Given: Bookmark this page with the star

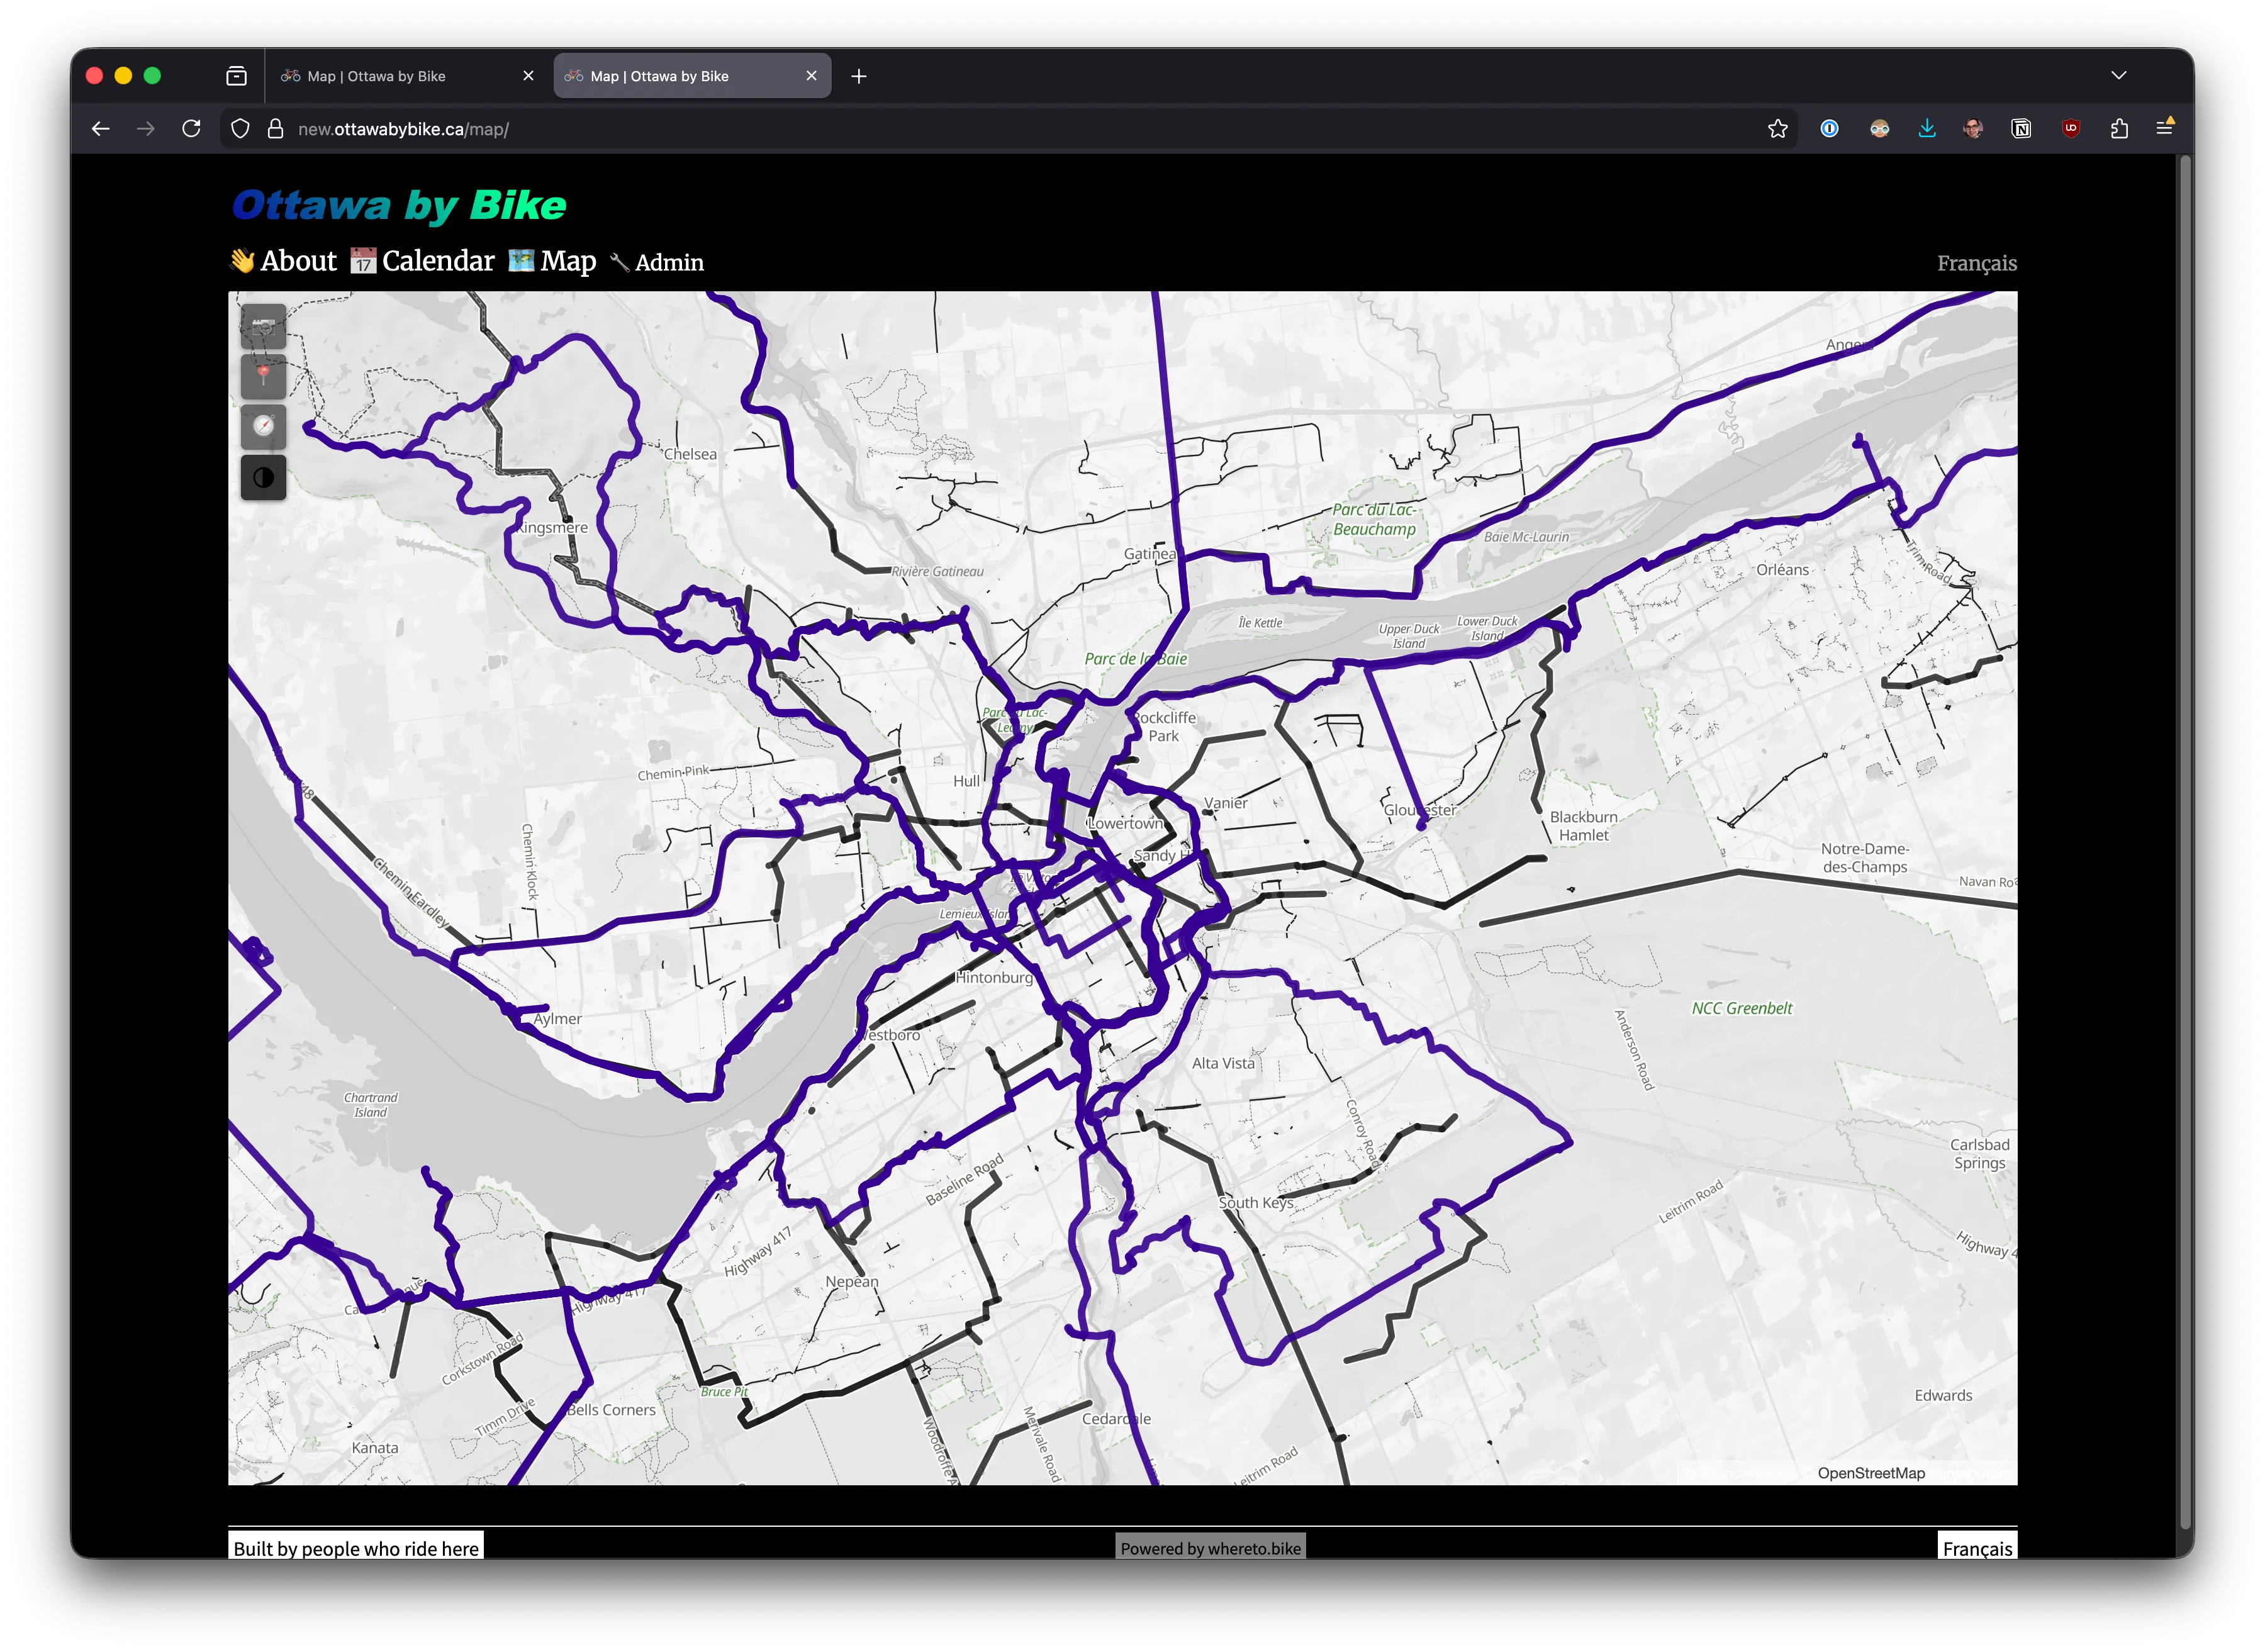Looking at the screenshot, I should [1778, 128].
